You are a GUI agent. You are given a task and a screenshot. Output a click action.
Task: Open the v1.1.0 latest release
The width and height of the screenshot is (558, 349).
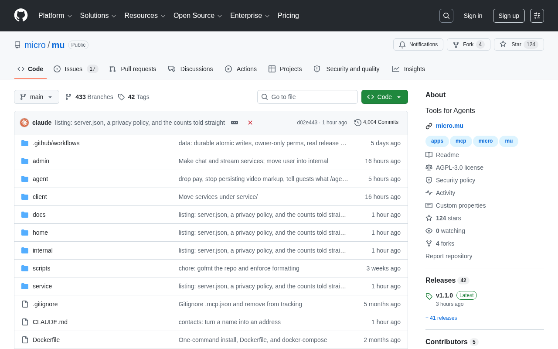(444, 295)
